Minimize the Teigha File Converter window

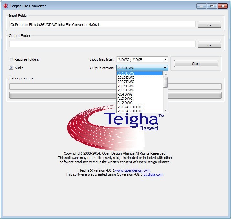coord(201,6)
